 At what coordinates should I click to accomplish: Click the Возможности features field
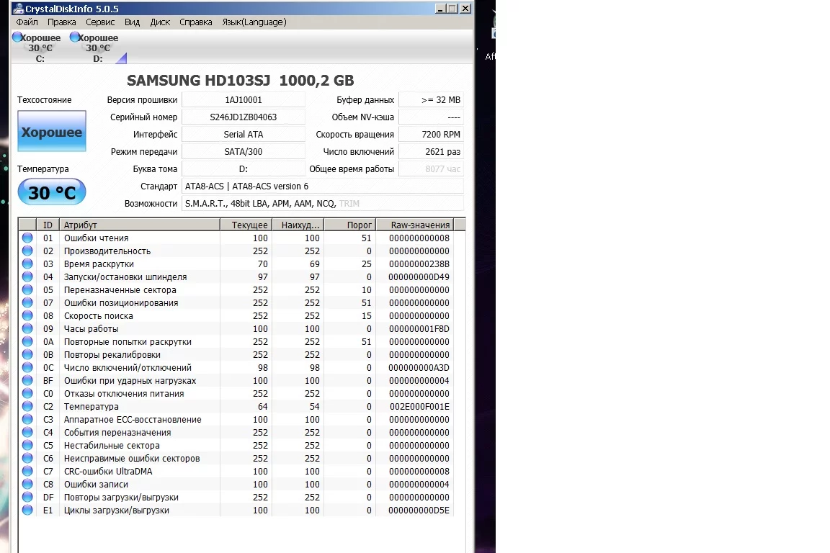[x=323, y=204]
